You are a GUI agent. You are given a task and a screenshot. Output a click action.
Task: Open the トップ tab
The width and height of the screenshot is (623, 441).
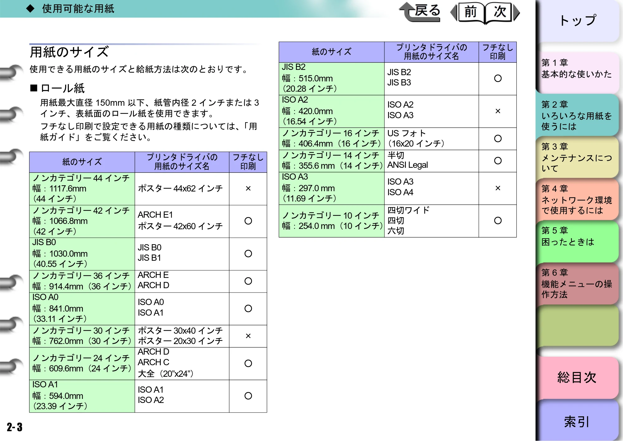point(578,21)
